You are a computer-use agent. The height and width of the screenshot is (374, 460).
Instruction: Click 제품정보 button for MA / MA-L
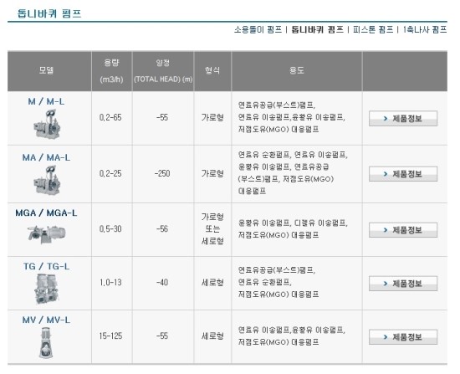(403, 174)
